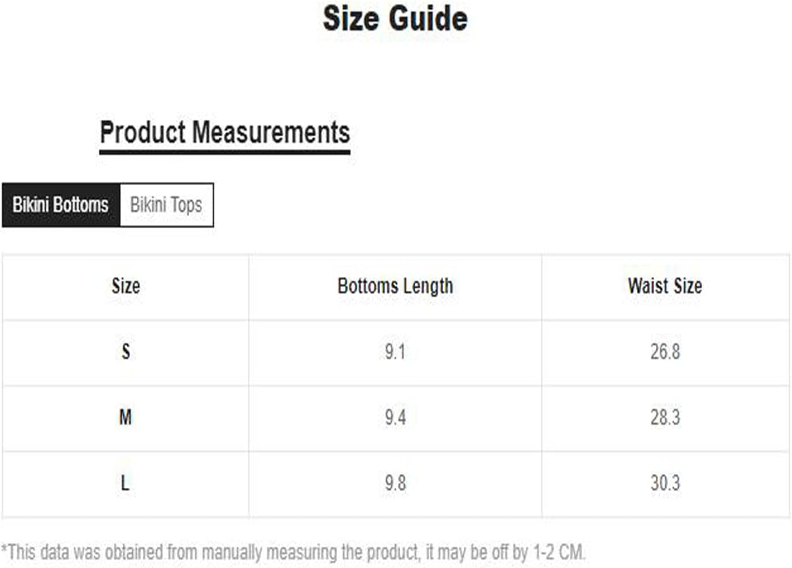792x568 pixels.
Task: Select the M size row label
Action: [125, 417]
